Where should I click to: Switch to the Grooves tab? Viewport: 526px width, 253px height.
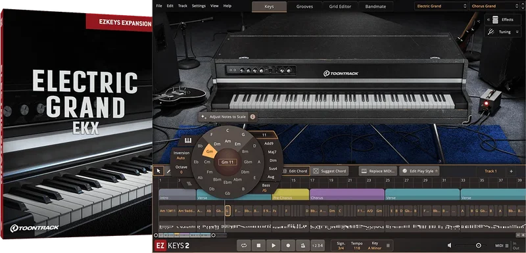pyautogui.click(x=304, y=7)
